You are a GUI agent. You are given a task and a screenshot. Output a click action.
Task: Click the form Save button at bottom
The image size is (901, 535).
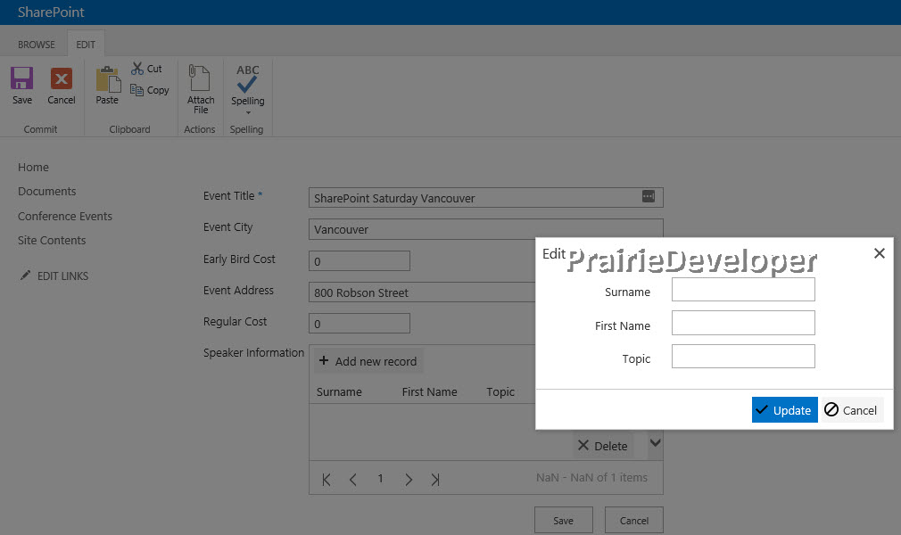tap(563, 520)
